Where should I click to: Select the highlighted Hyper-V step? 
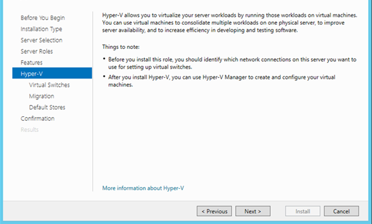click(x=52, y=73)
